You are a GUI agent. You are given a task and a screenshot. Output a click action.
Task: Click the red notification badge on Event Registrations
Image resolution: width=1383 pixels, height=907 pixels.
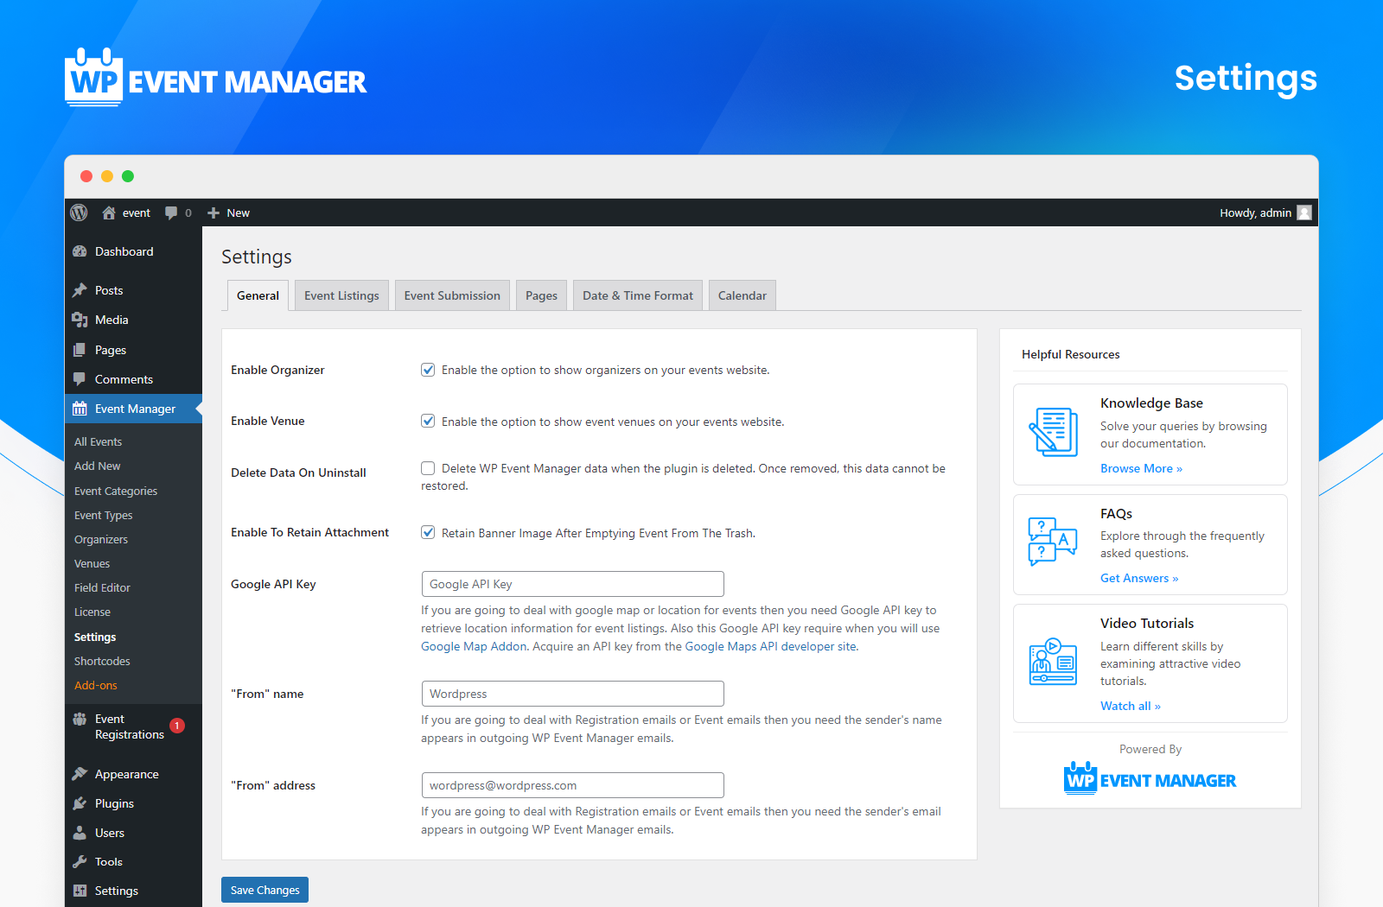177,726
